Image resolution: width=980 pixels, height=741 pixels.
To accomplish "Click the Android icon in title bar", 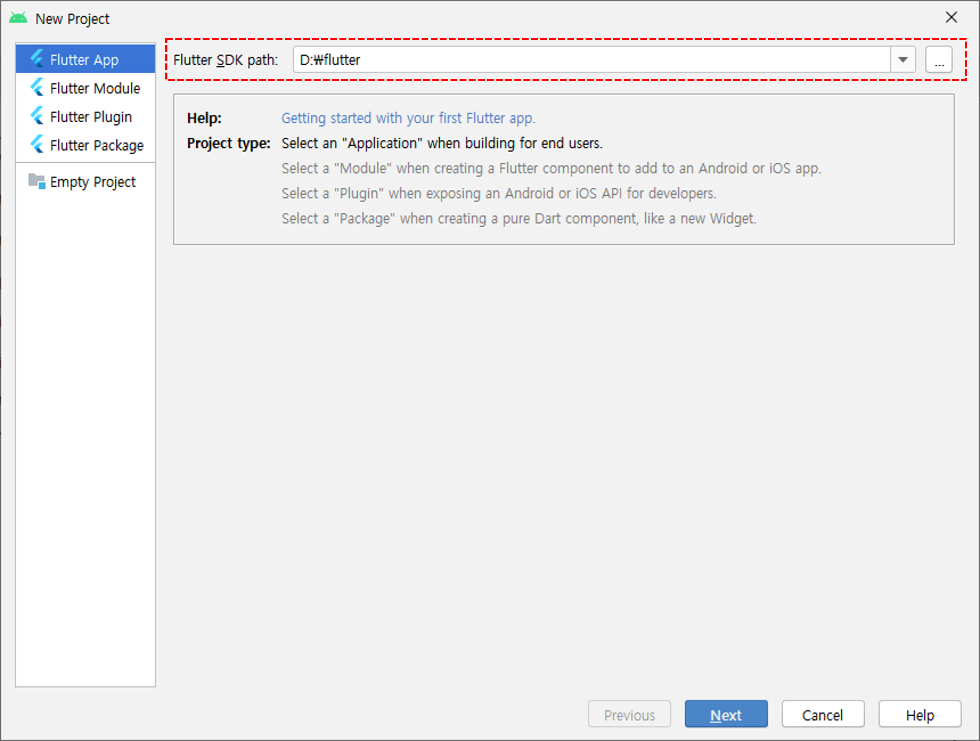I will [18, 19].
